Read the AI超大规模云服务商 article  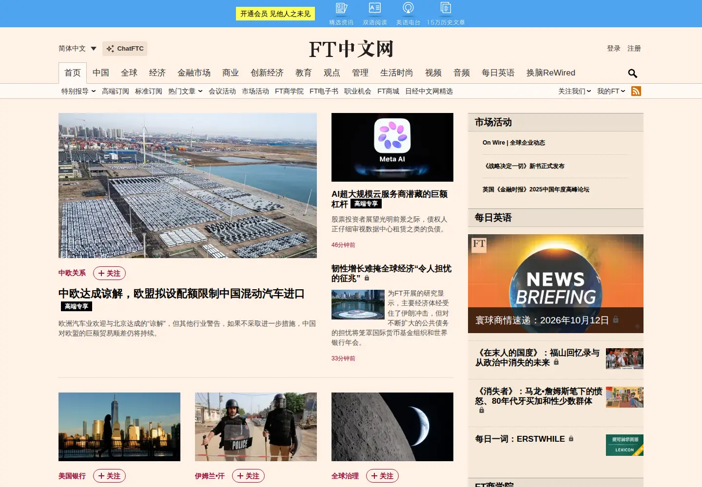coord(390,199)
